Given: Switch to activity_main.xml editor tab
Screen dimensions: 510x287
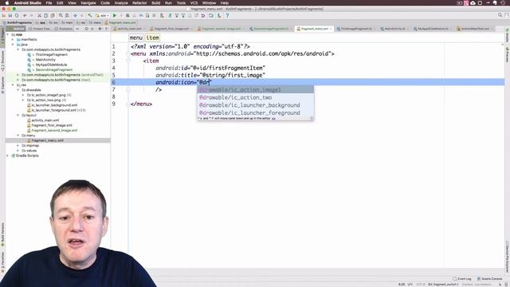Looking at the screenshot, I should pyautogui.click(x=129, y=29).
